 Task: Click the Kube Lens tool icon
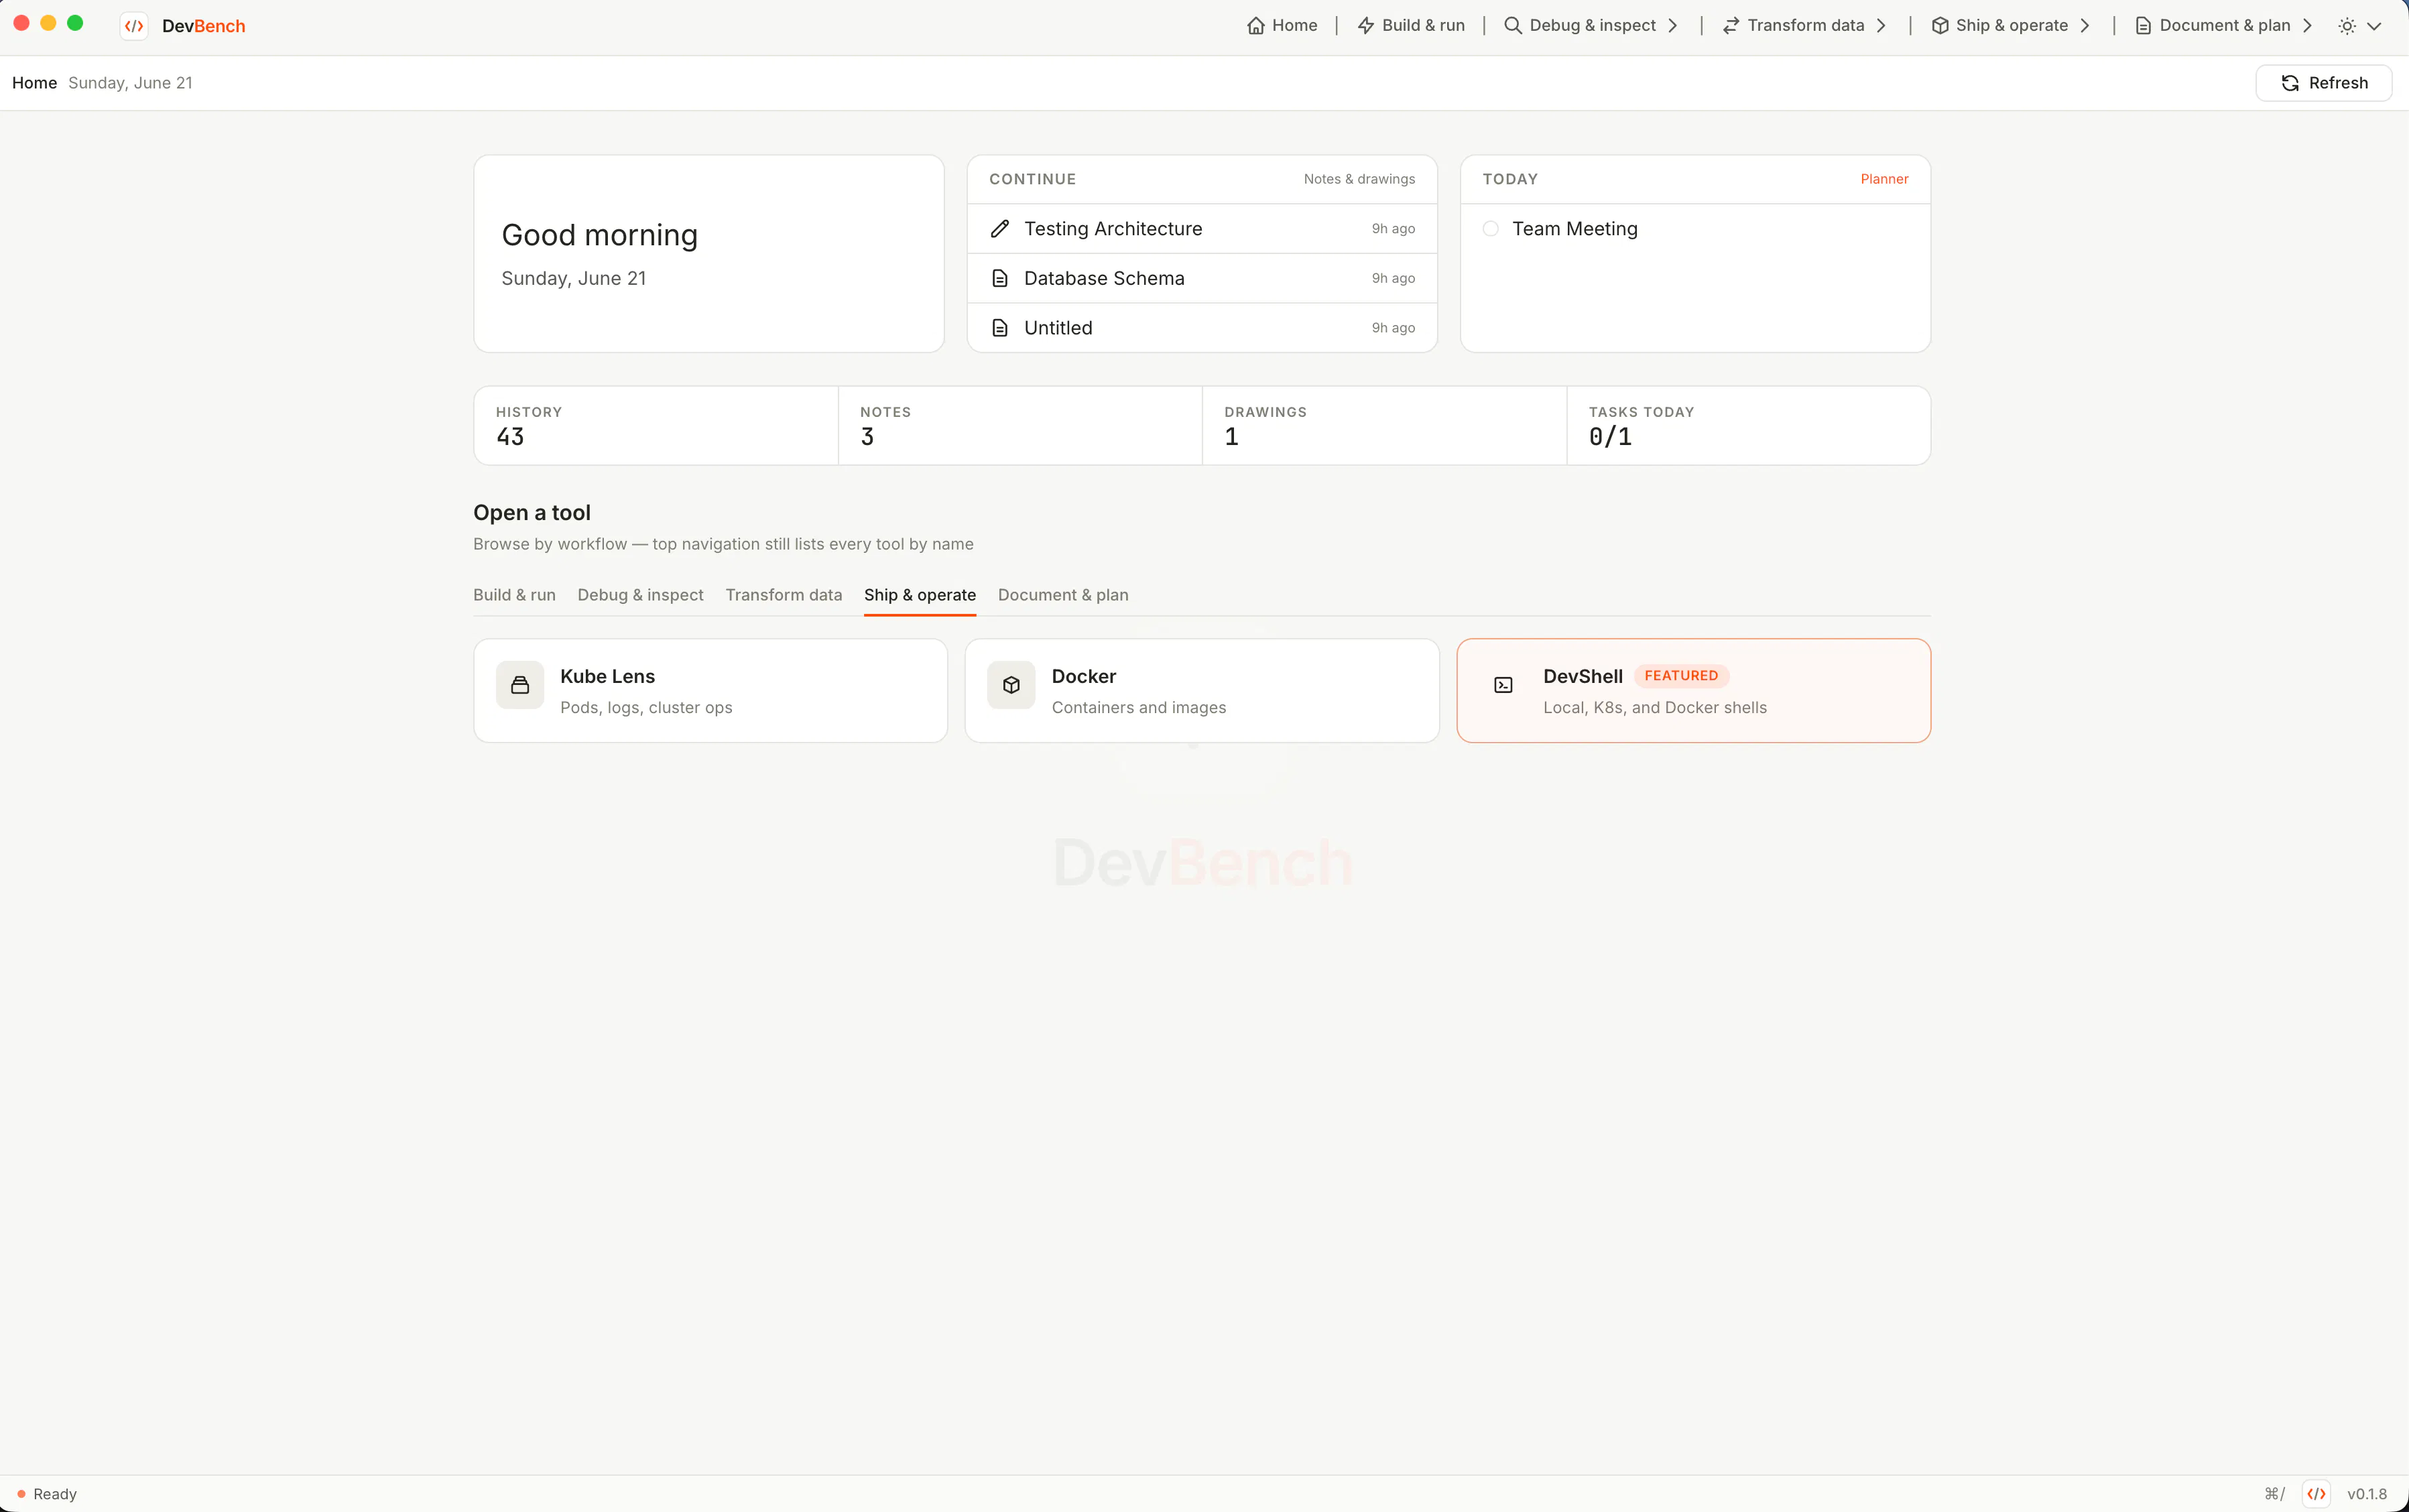pos(520,685)
